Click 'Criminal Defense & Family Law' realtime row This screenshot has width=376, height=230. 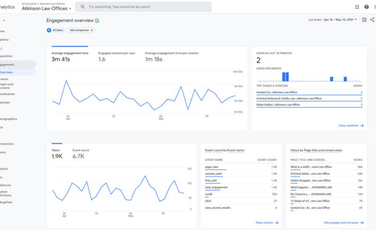click(x=309, y=99)
